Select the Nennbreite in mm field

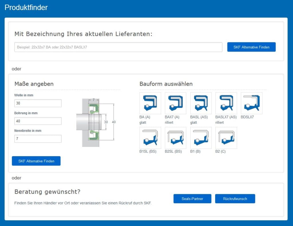point(38,139)
